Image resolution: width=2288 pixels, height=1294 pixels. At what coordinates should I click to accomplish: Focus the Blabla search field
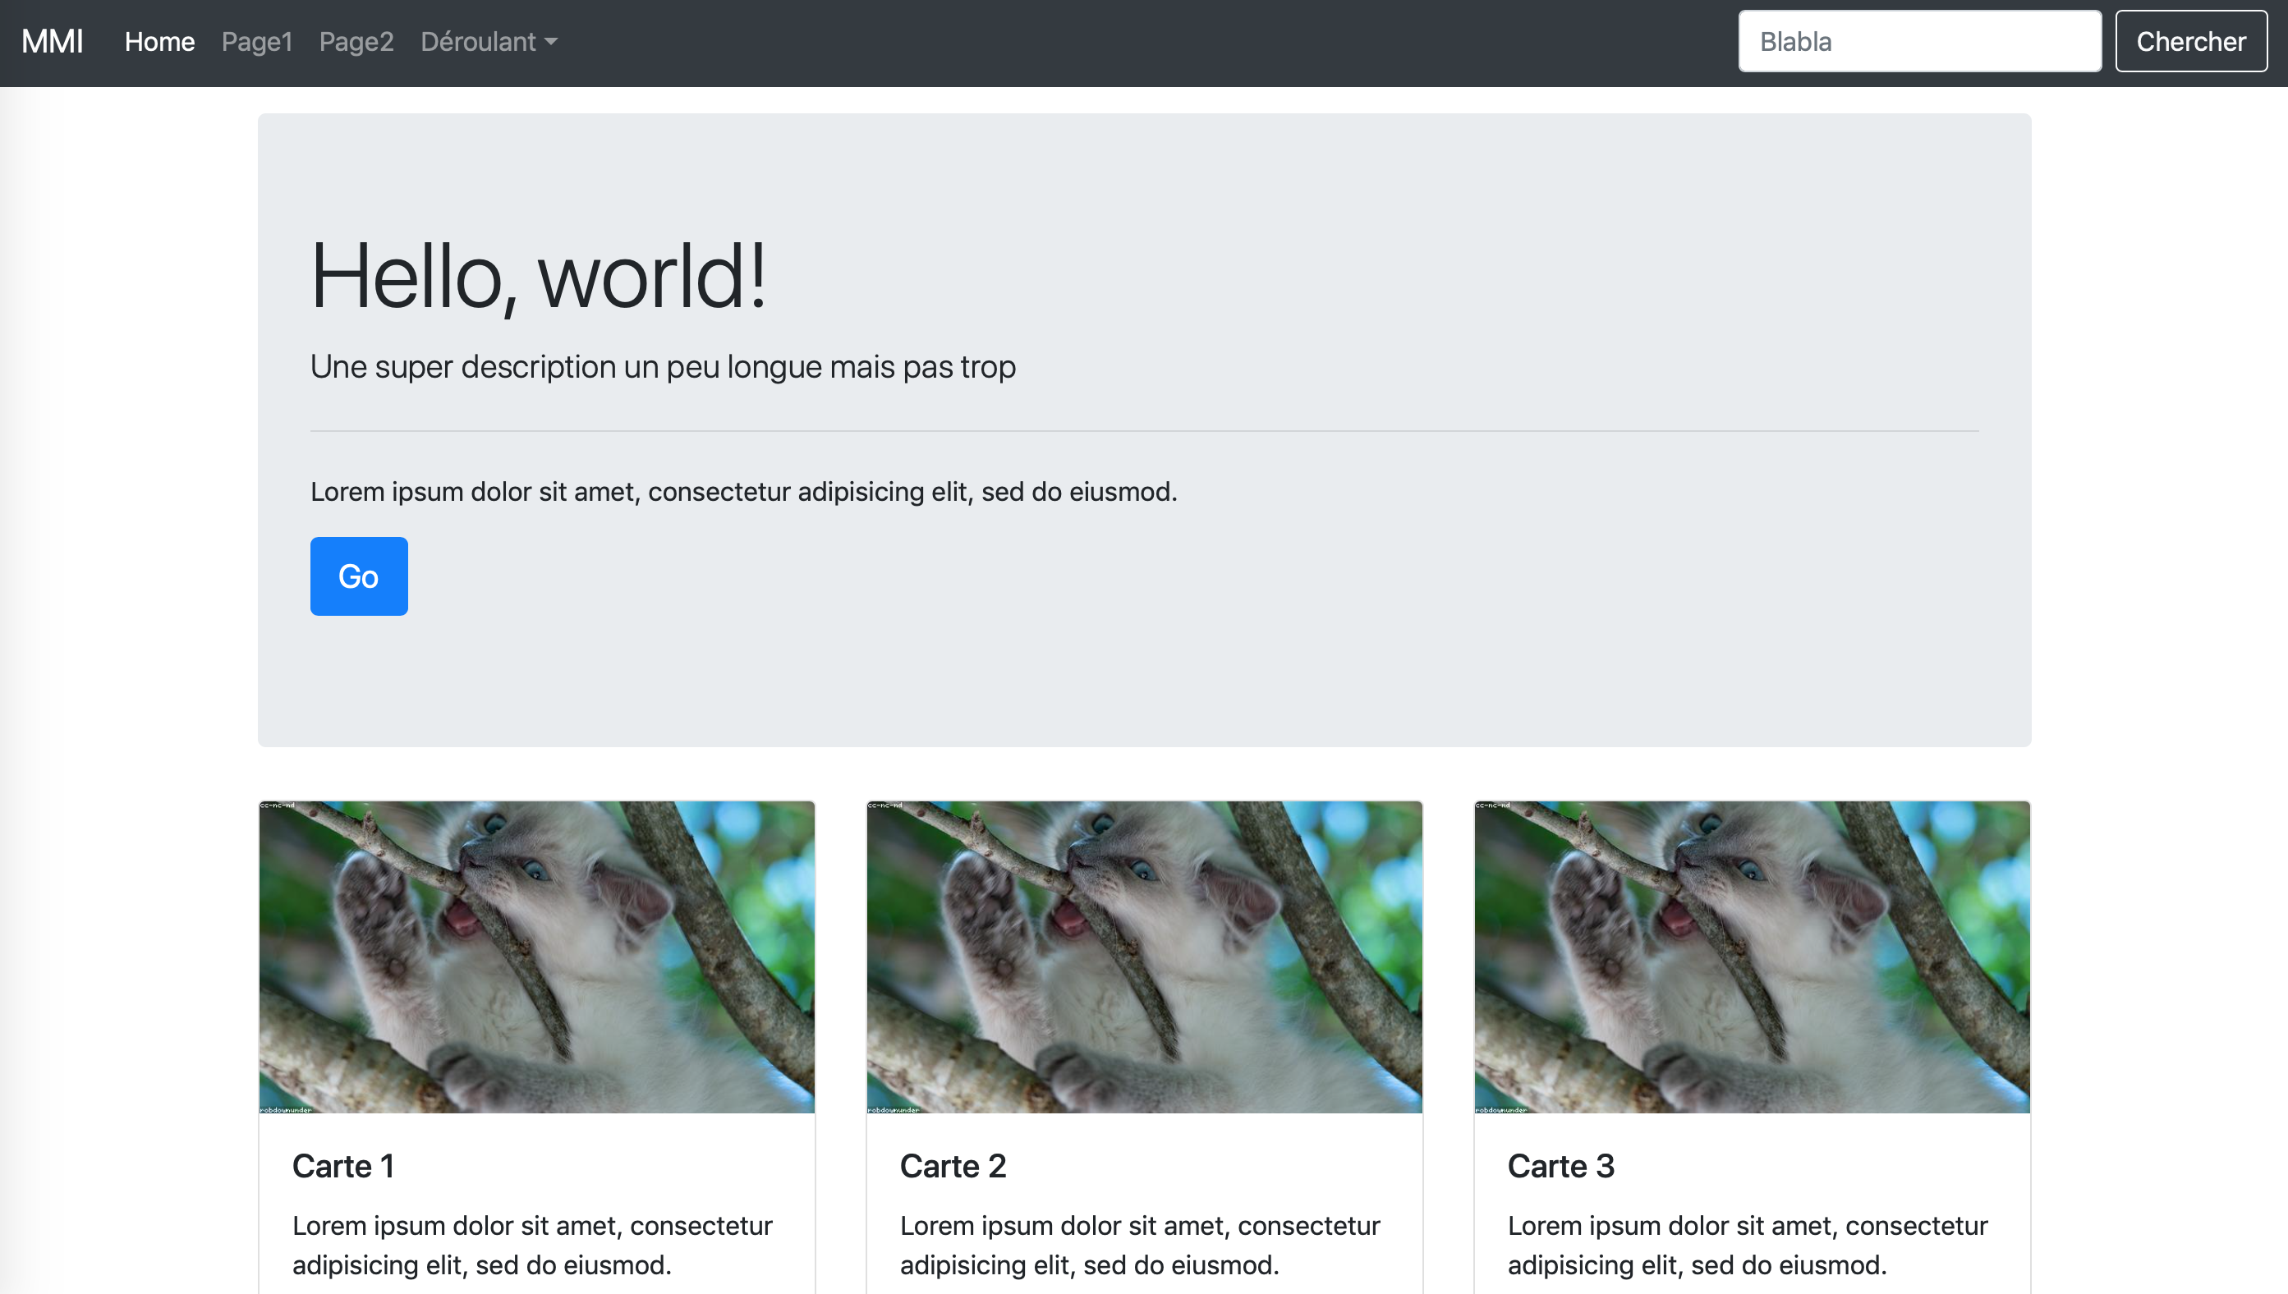(x=1919, y=42)
